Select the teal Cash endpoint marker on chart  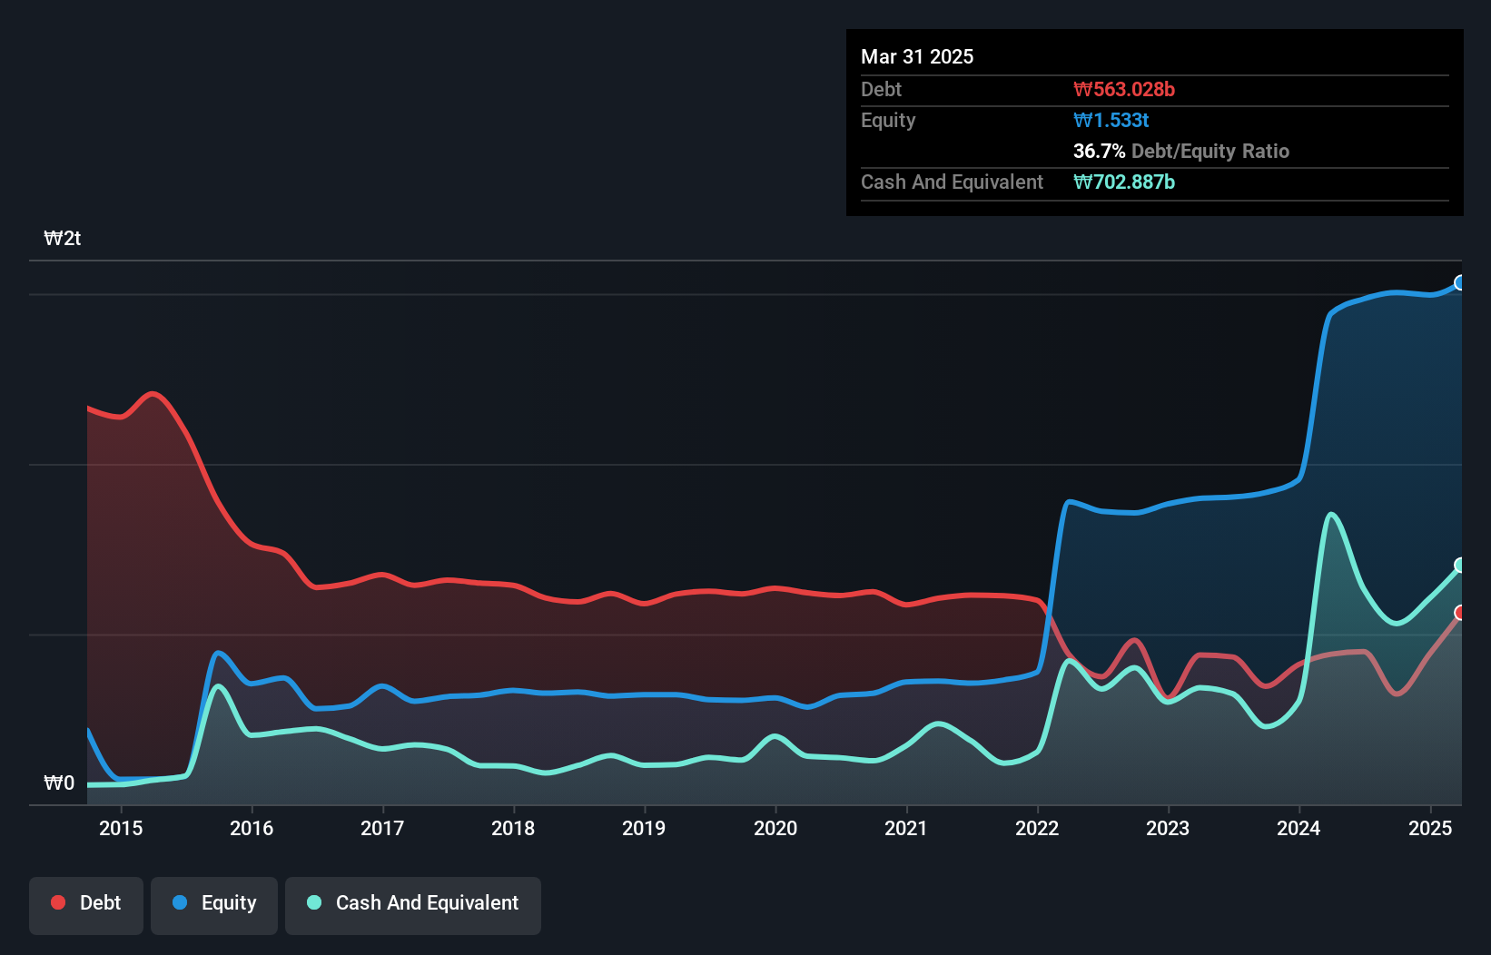[x=1459, y=566]
